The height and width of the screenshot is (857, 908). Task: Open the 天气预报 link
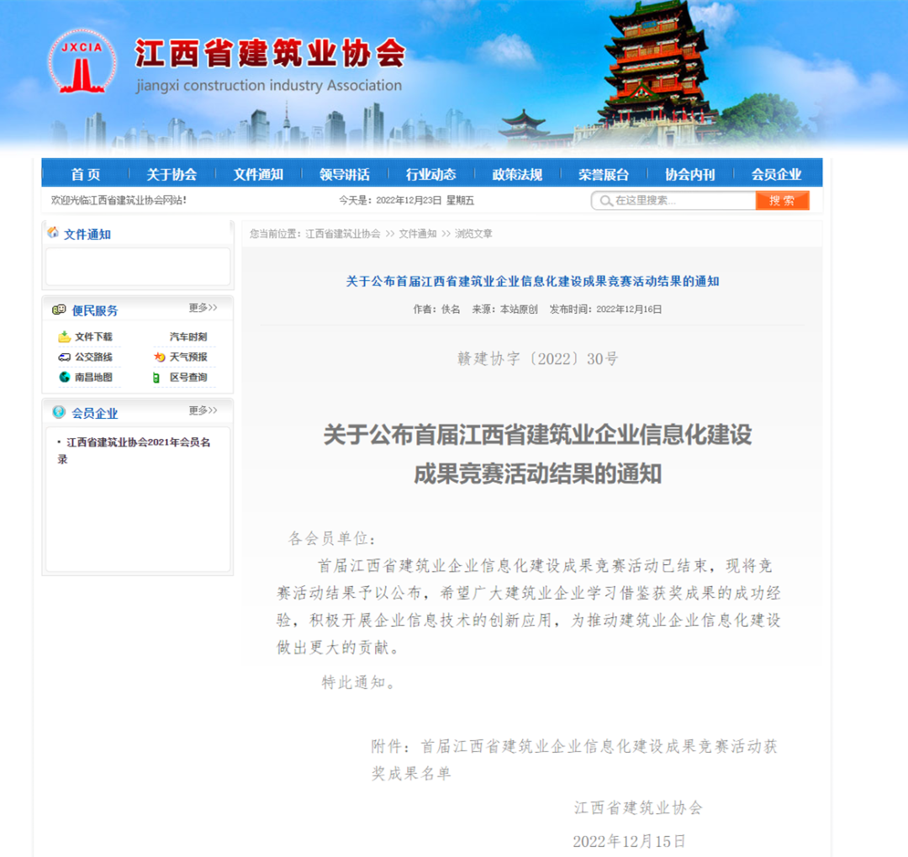(188, 357)
